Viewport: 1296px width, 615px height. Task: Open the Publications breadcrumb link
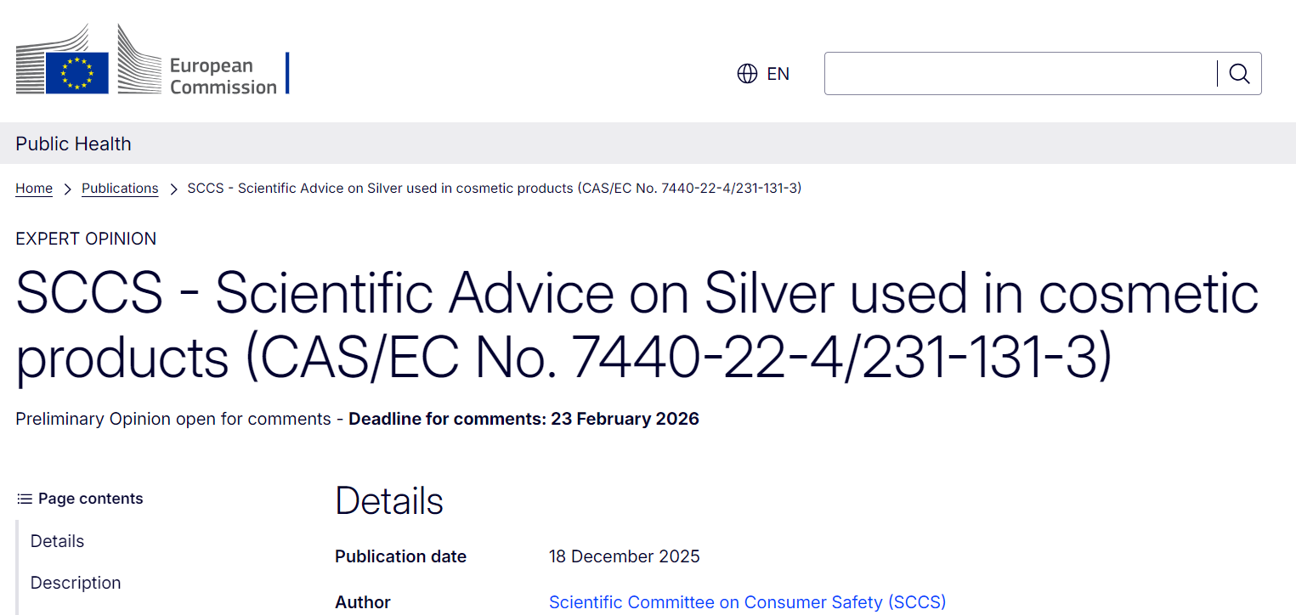[x=120, y=189]
